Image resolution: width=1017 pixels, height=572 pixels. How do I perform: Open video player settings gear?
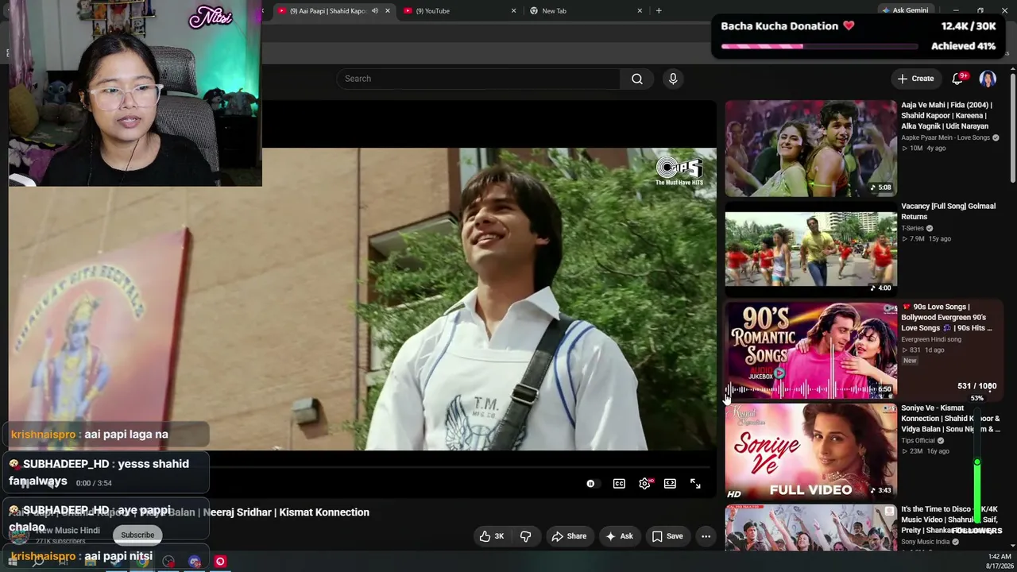(x=644, y=484)
